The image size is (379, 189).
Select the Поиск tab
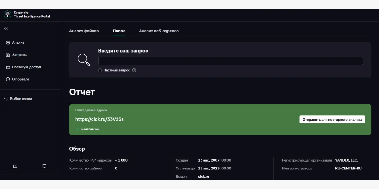coord(119,31)
